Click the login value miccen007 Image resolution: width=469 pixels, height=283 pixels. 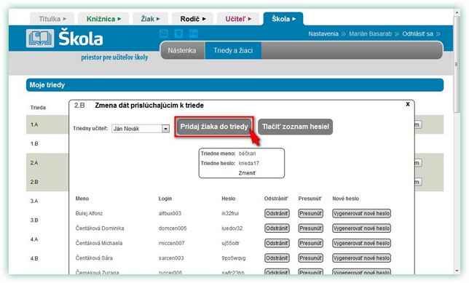click(171, 243)
